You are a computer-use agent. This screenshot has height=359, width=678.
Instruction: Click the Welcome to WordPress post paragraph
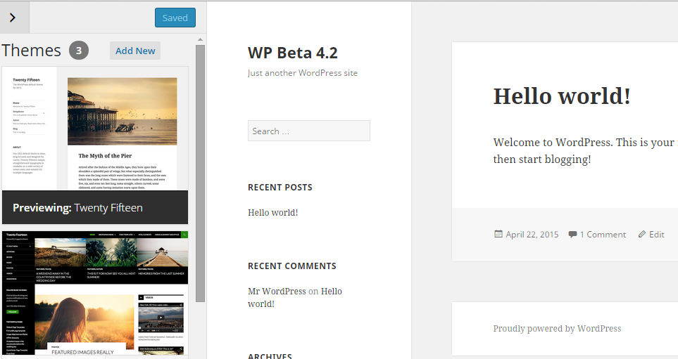pyautogui.click(x=586, y=150)
